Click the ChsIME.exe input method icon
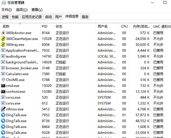 pos(3,80)
